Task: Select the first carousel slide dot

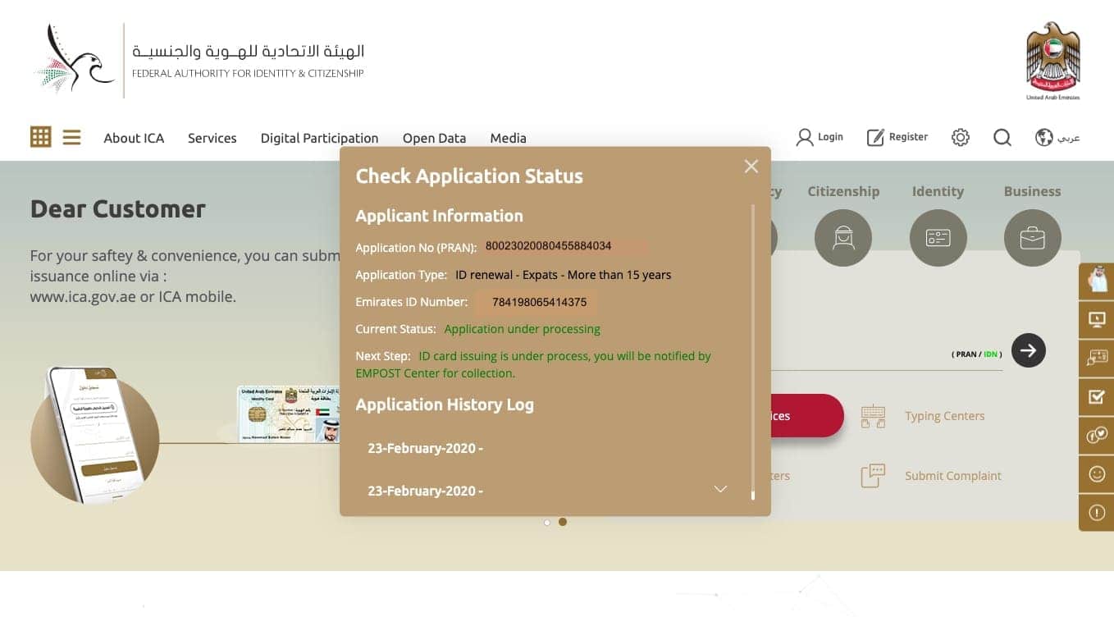Action: pyautogui.click(x=547, y=522)
